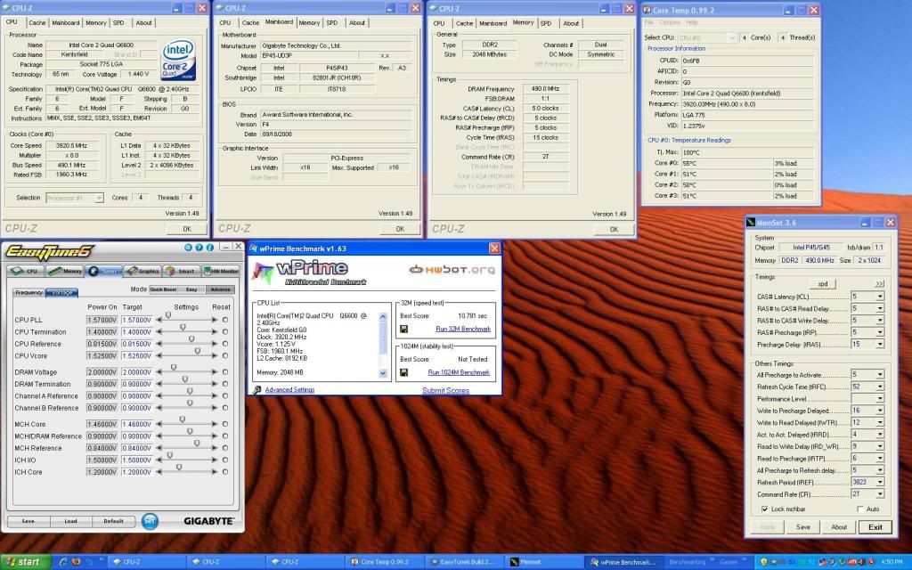Screen dimensions: 912x570
Task: Select the MCH Core reset radio button
Action: [225, 424]
